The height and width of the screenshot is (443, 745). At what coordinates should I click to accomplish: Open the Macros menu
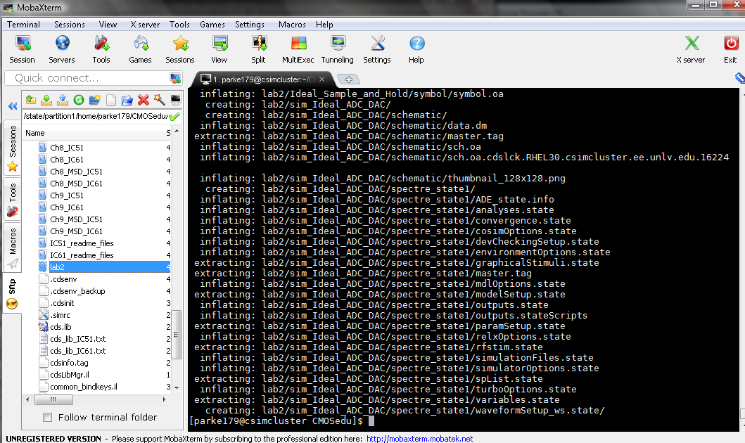point(292,25)
